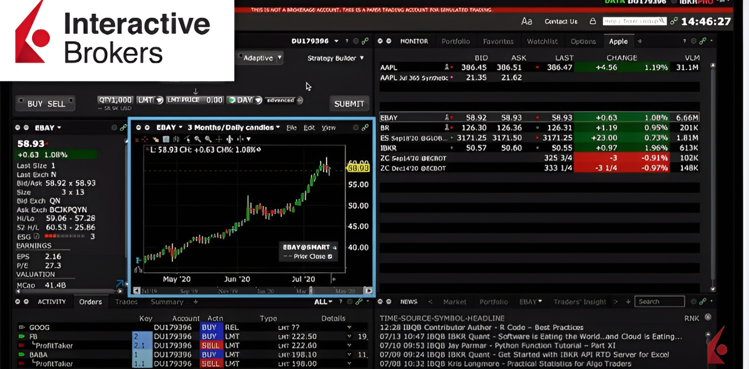Click the right arrow after Traders' Insight tab
The height and width of the screenshot is (369, 749).
pyautogui.click(x=616, y=302)
